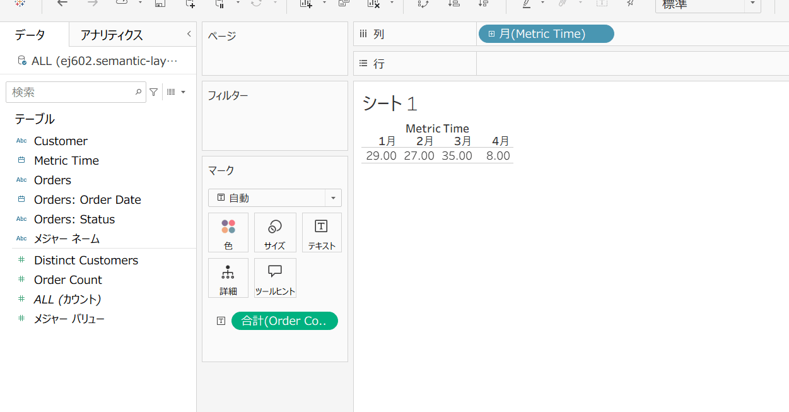This screenshot has height=412, width=789.
Task: Open the サイズ size card
Action: (275, 232)
